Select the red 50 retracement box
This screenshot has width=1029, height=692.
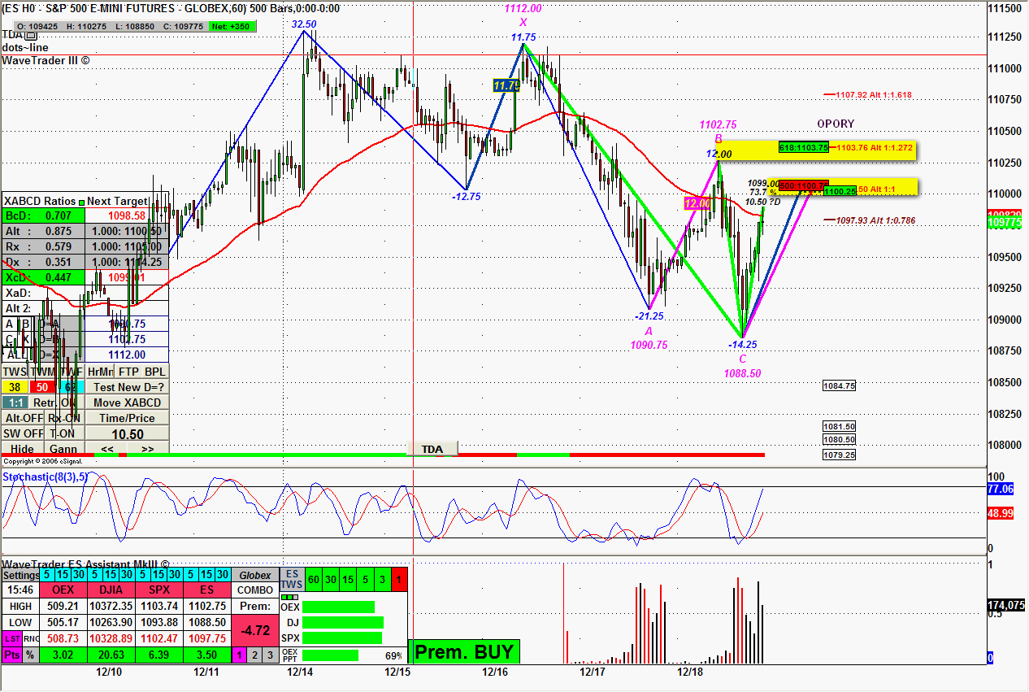point(41,387)
